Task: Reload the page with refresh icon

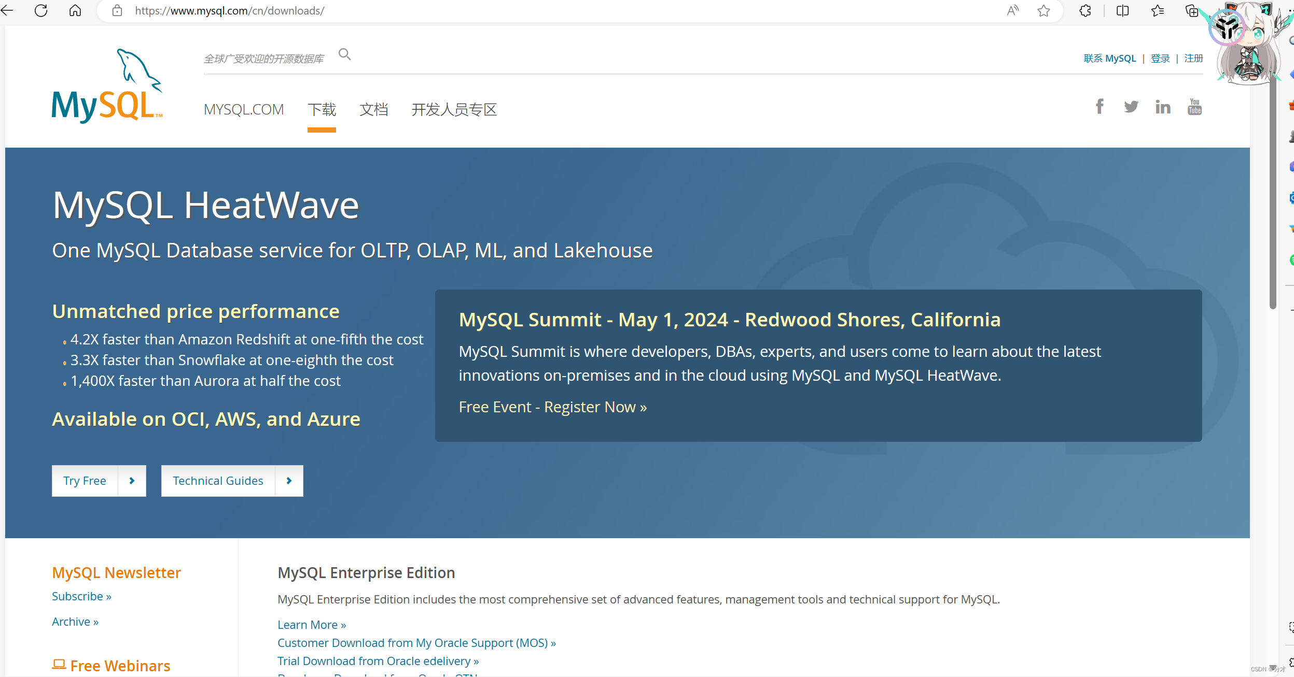Action: click(x=41, y=10)
